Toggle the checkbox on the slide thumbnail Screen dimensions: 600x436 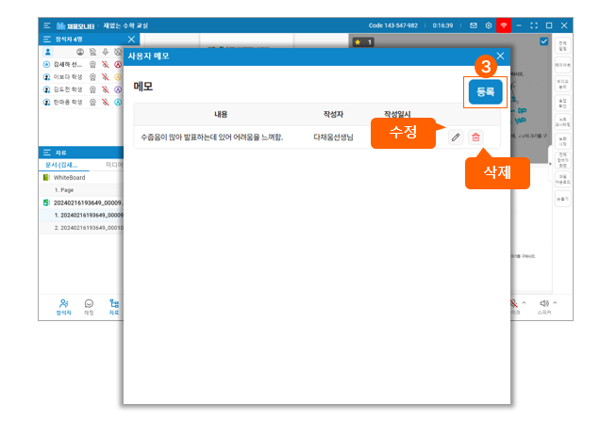click(543, 41)
